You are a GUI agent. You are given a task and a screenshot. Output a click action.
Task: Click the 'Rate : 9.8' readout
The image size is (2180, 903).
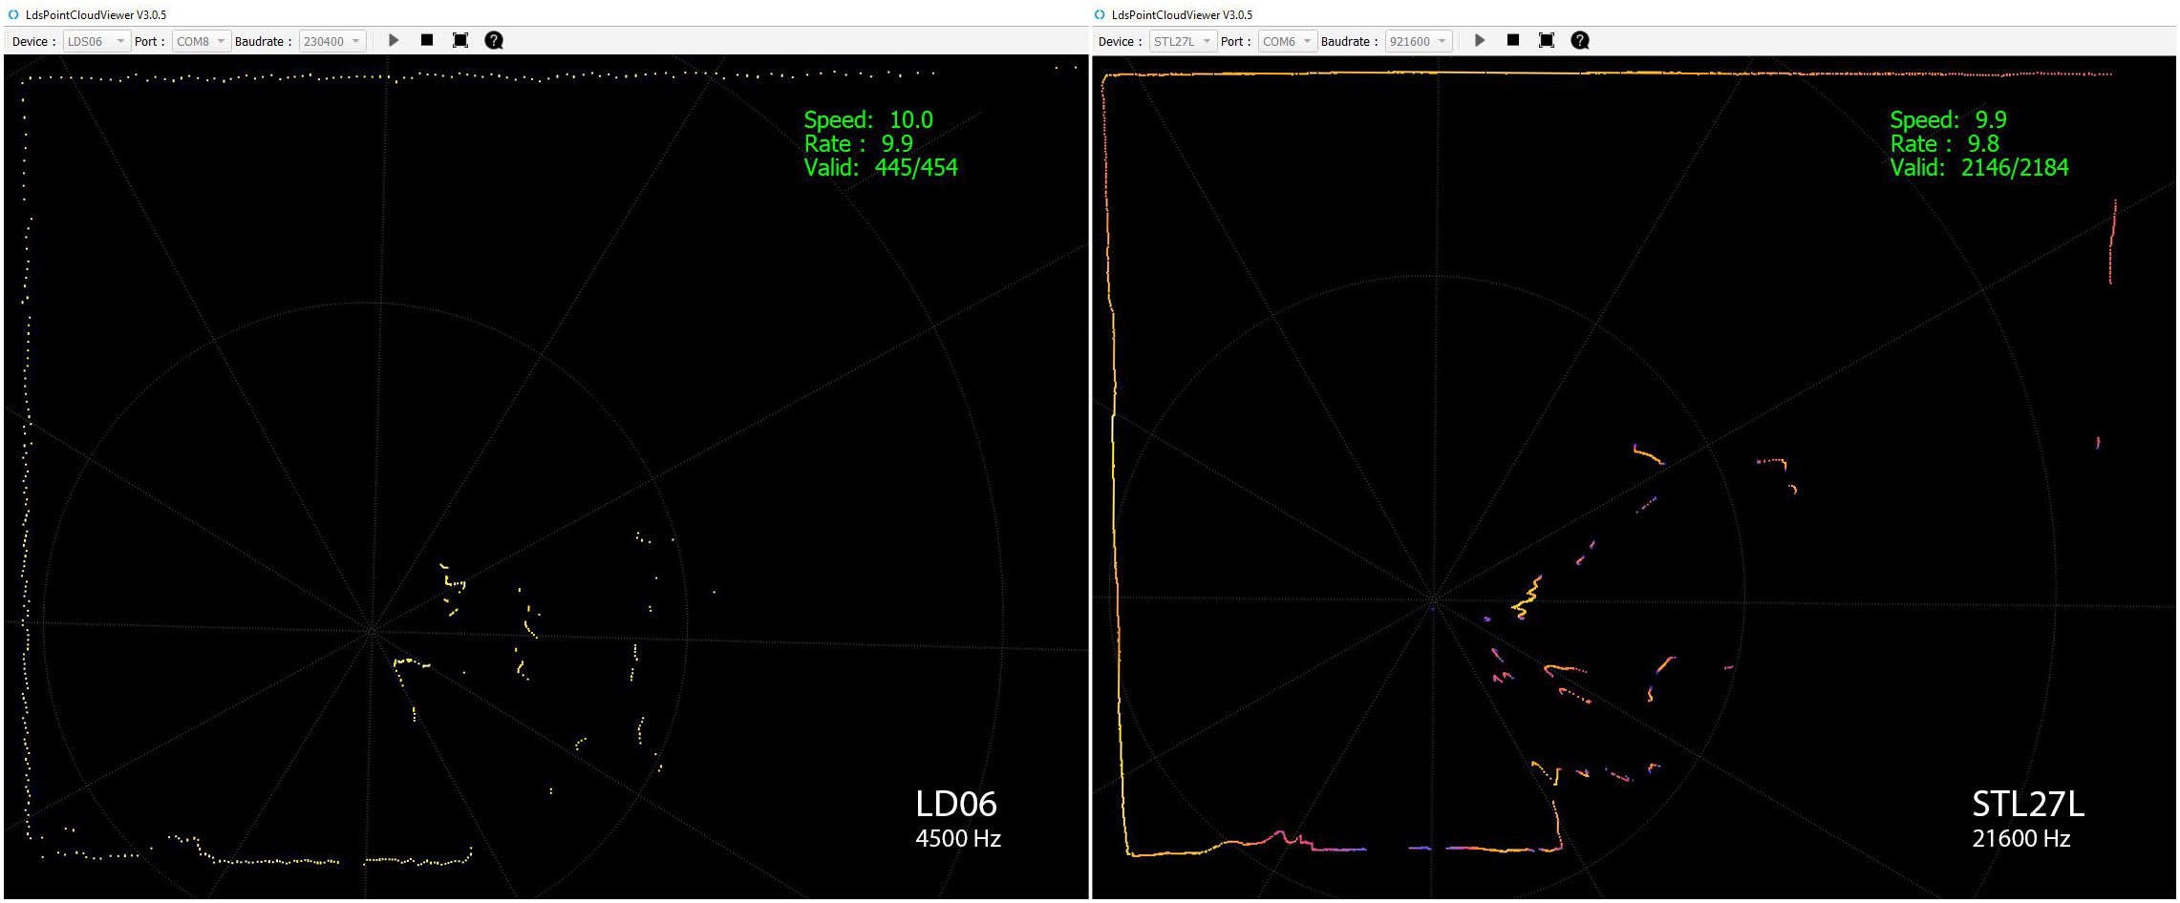coord(1945,144)
